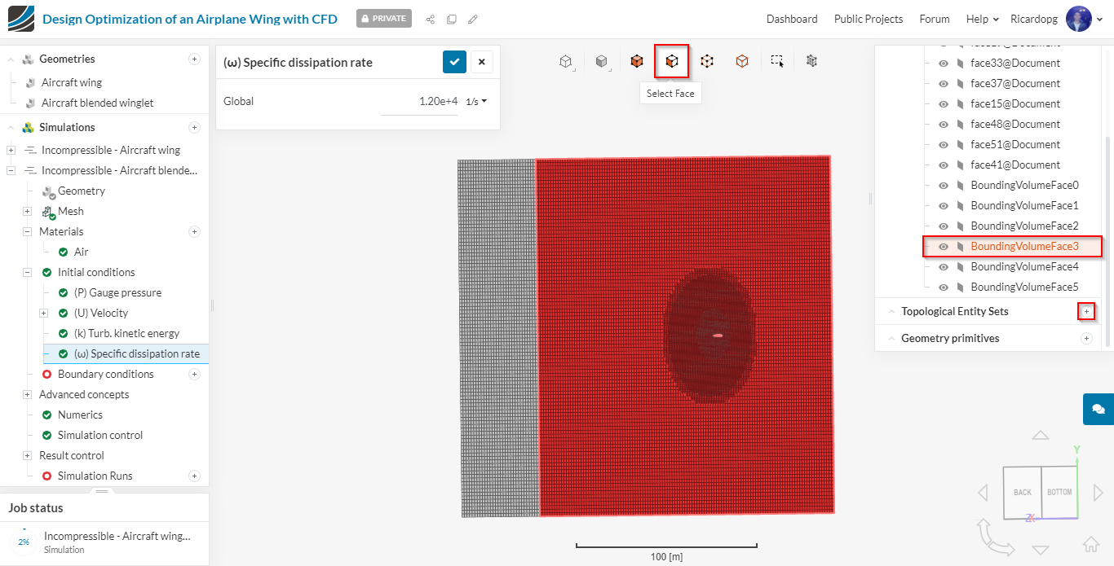
Task: Open Boundary conditions in the tree
Action: 105,374
